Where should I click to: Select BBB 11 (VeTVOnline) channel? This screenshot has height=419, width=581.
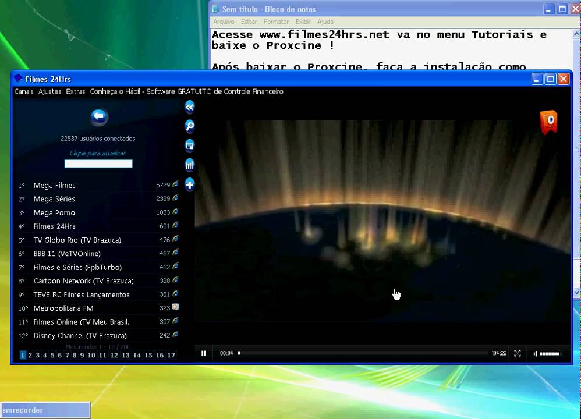point(98,254)
